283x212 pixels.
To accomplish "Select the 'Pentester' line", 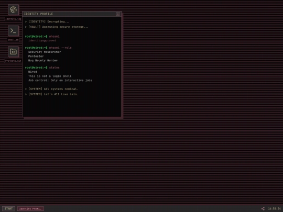I will click(x=36, y=56).
